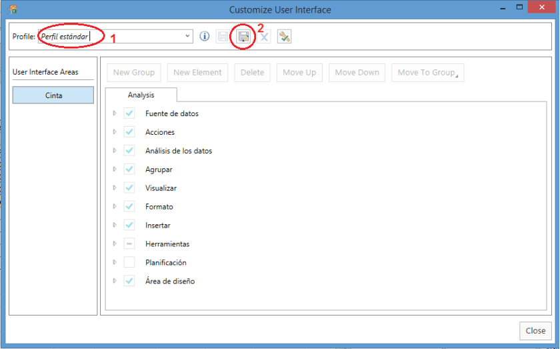This screenshot has height=349, width=560.
Task: Click the delete profile X icon
Action: tap(264, 37)
